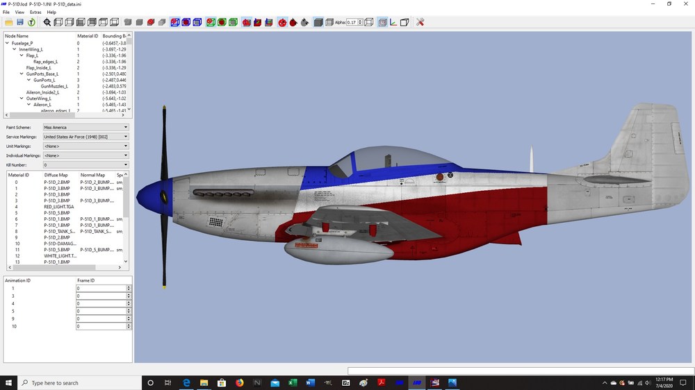Open Firefox from the taskbar
The width and height of the screenshot is (695, 390).
[x=239, y=383]
